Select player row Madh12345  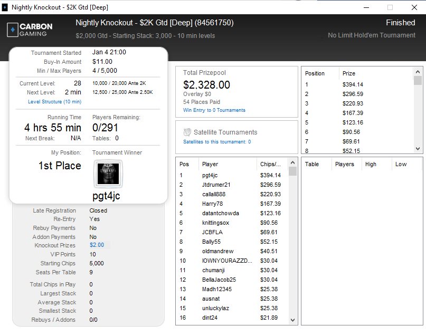[x=232, y=289]
